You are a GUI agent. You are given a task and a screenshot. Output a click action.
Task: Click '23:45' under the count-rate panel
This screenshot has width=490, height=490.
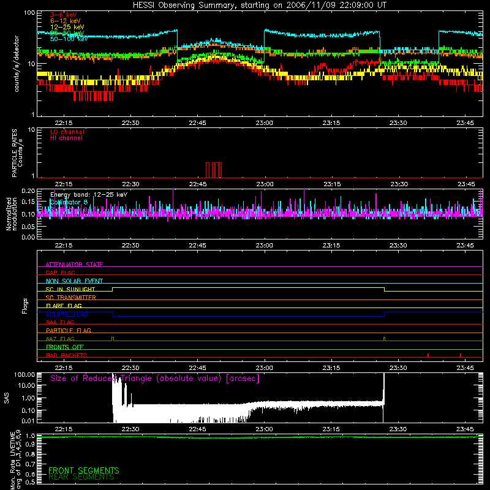[x=465, y=123]
